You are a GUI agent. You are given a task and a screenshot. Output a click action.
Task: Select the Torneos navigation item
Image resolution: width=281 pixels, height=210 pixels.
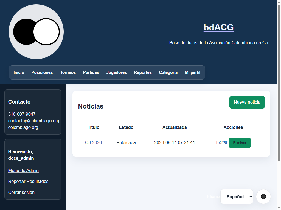[x=68, y=72]
